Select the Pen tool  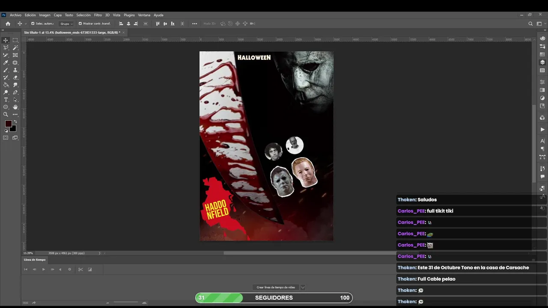coord(15,92)
